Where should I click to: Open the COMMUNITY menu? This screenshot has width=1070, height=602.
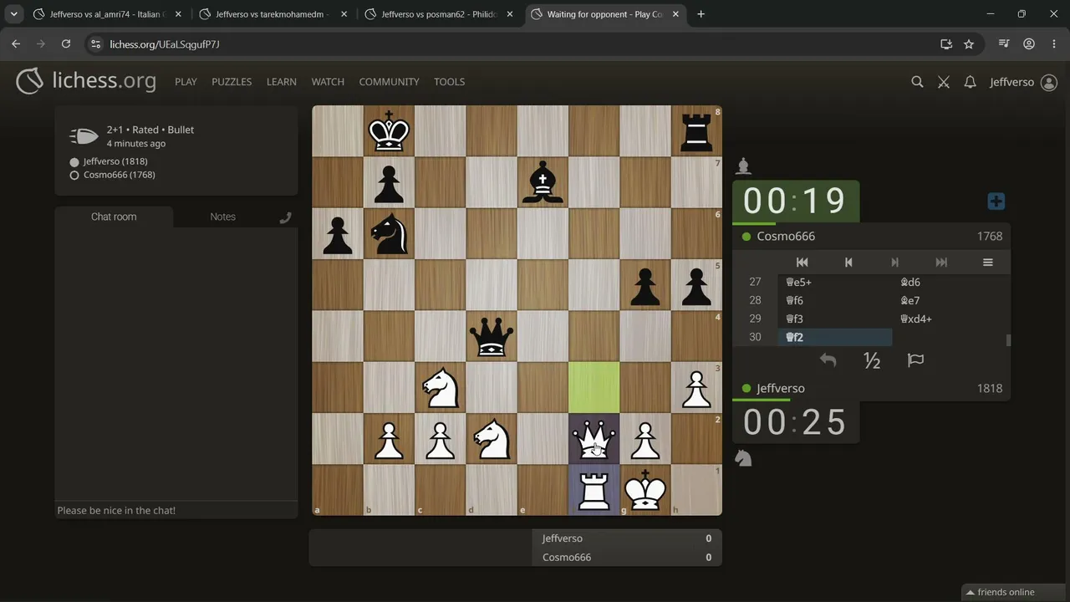tap(389, 82)
